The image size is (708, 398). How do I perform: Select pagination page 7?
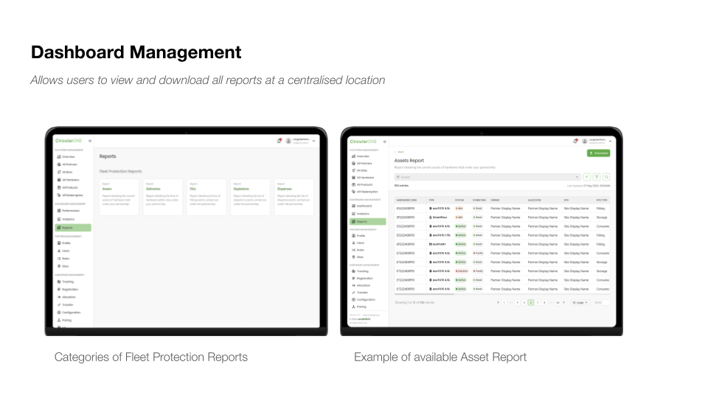[538, 302]
